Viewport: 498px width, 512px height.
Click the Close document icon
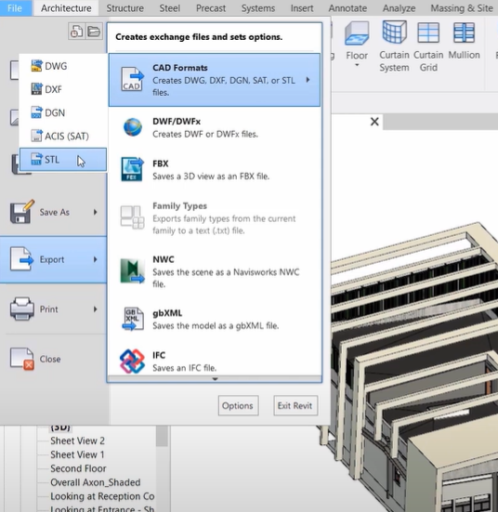point(22,359)
